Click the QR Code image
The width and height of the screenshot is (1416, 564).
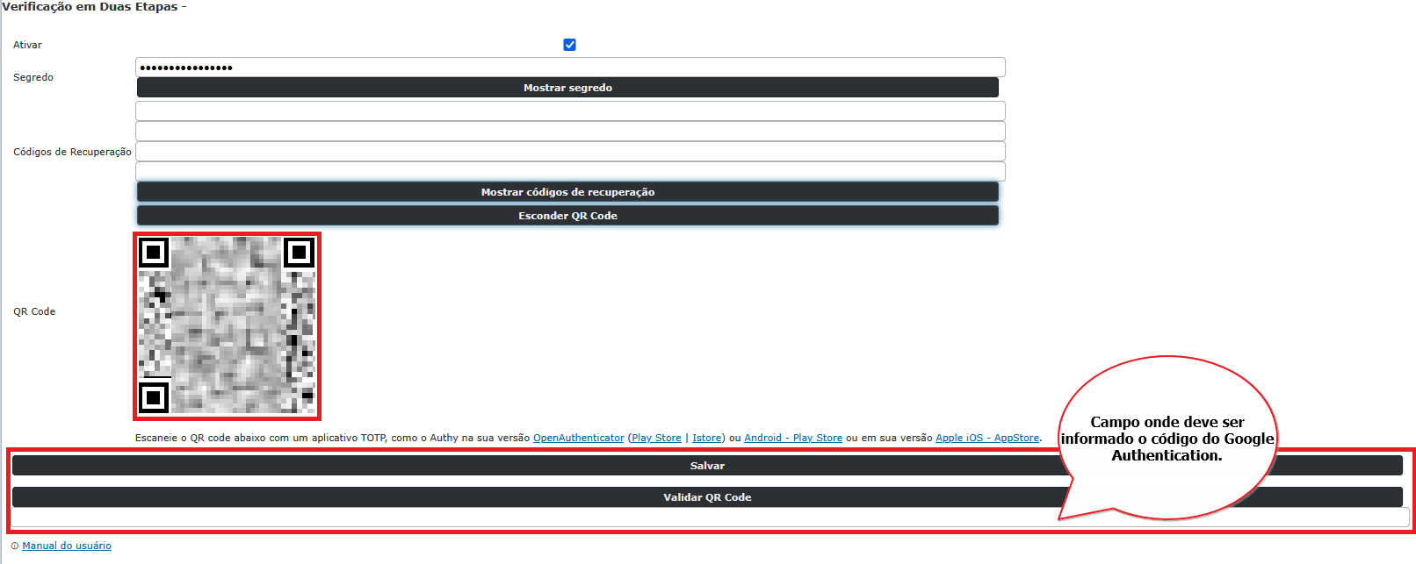pyautogui.click(x=227, y=325)
